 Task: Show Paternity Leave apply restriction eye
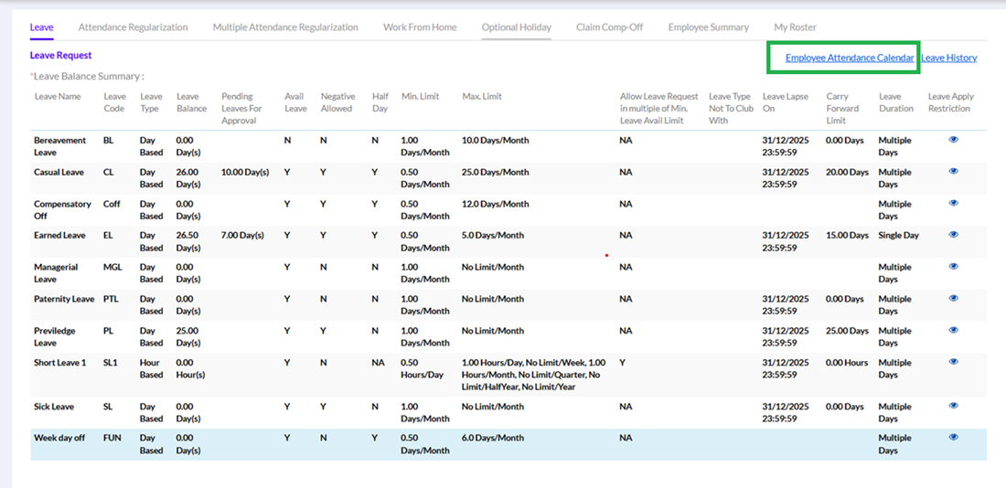point(953,298)
